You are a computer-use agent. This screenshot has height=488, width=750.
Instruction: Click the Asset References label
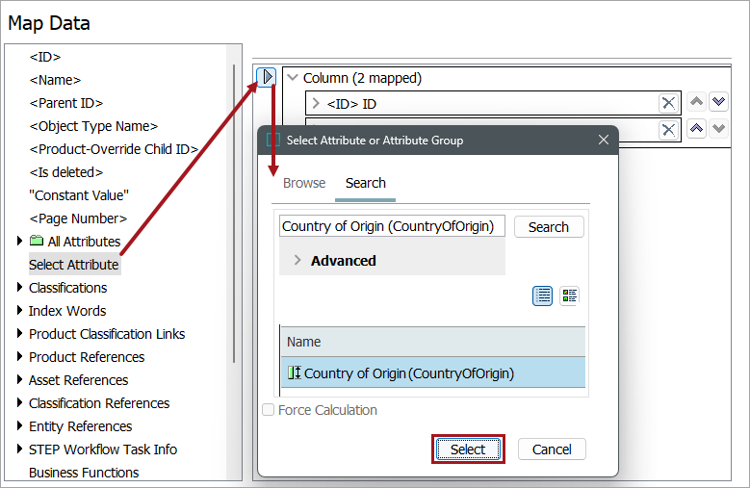tap(78, 380)
